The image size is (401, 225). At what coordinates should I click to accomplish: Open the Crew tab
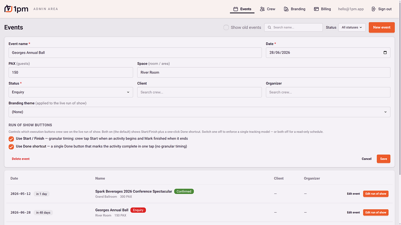tap(268, 9)
